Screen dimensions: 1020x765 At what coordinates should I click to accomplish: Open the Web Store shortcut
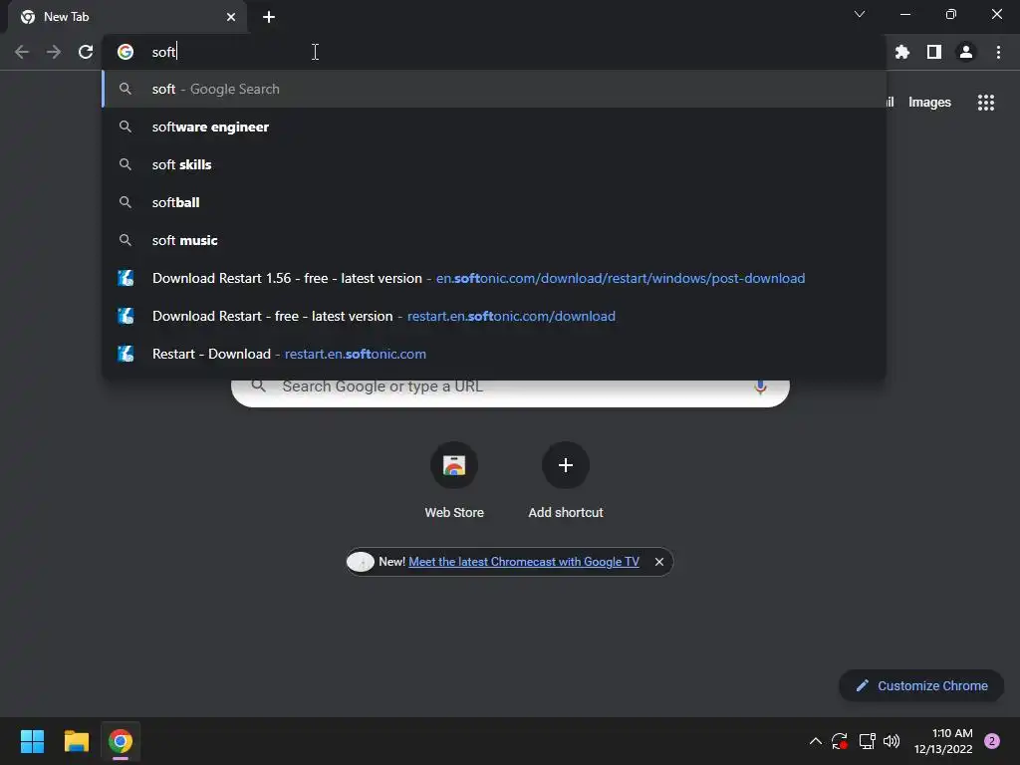pos(454,480)
